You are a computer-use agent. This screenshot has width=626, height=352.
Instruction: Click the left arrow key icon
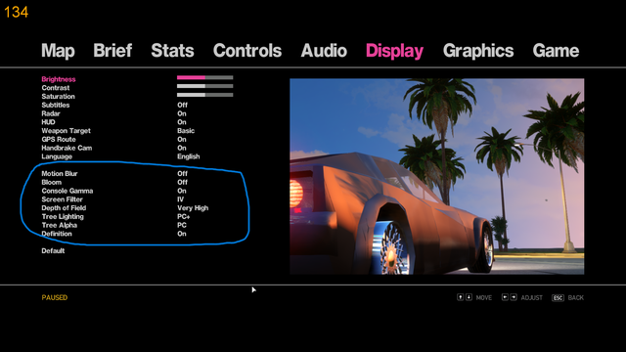click(505, 297)
